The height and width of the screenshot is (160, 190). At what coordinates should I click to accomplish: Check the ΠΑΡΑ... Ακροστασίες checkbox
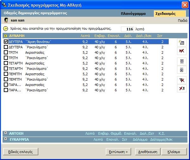(x=6, y=85)
